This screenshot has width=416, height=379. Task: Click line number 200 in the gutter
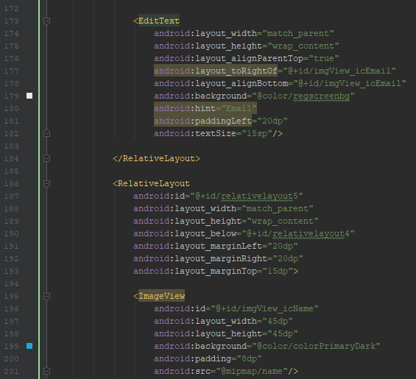(x=11, y=358)
